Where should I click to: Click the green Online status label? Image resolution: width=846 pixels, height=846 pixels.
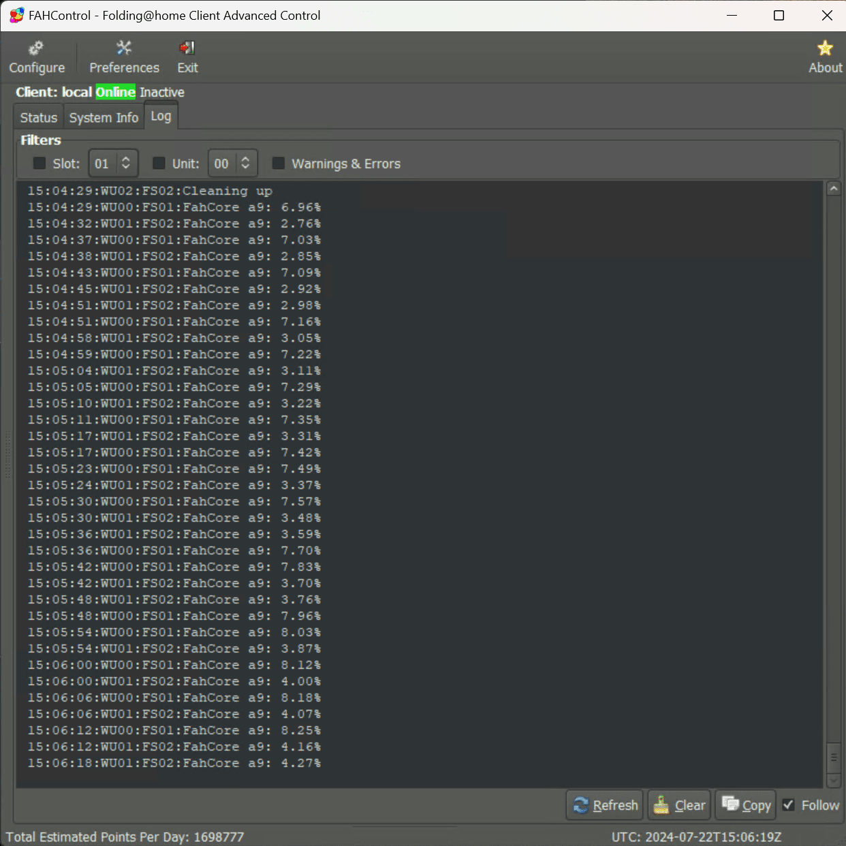(x=115, y=92)
